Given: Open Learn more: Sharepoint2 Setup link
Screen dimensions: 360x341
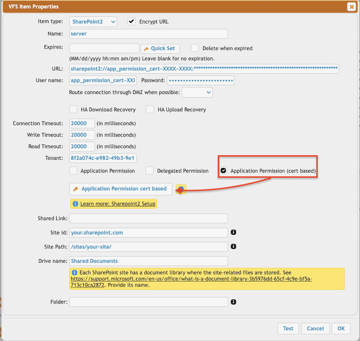Looking at the screenshot, I should pyautogui.click(x=117, y=204).
